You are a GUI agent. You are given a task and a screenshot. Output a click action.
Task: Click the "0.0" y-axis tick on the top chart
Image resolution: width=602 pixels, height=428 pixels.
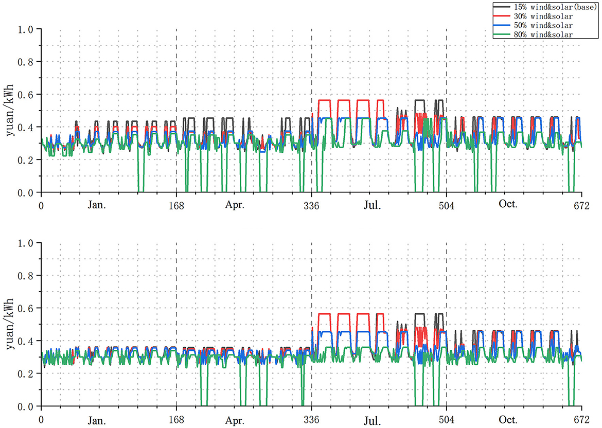(26, 192)
